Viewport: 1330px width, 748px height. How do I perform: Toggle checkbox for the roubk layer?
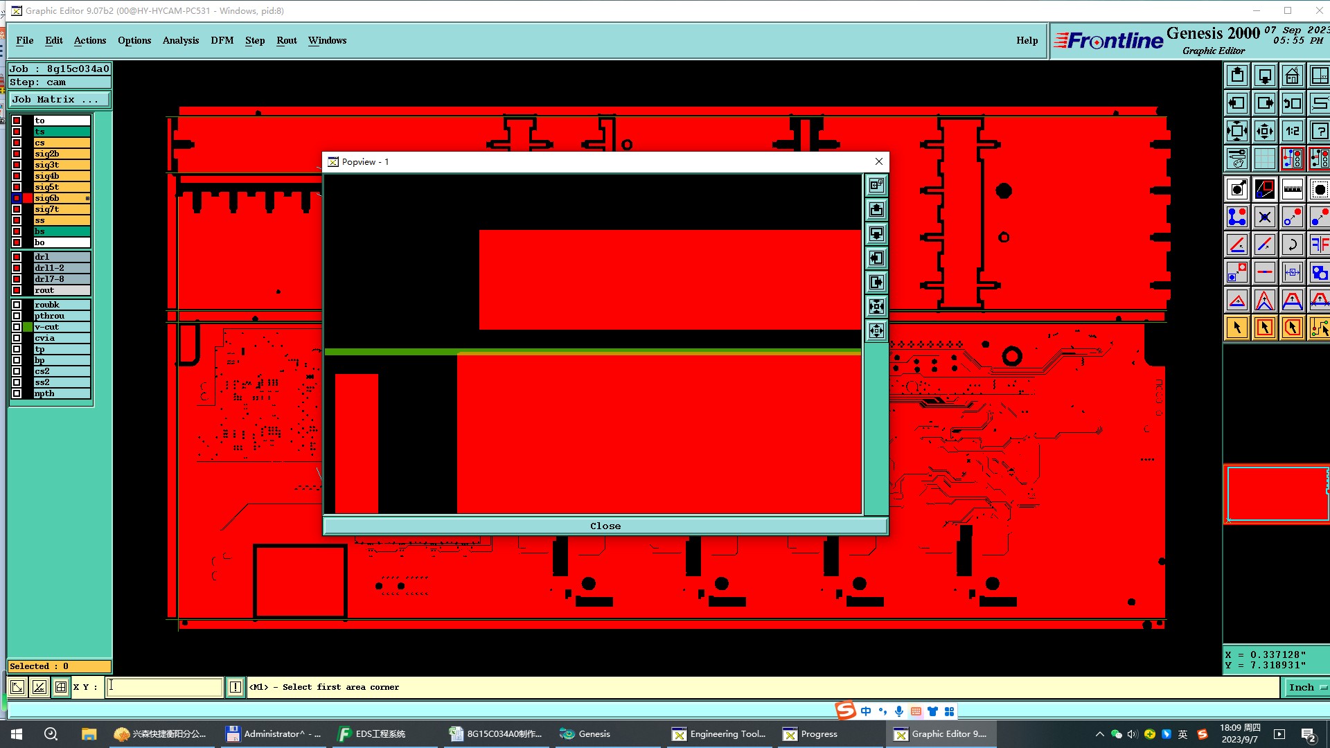click(17, 305)
